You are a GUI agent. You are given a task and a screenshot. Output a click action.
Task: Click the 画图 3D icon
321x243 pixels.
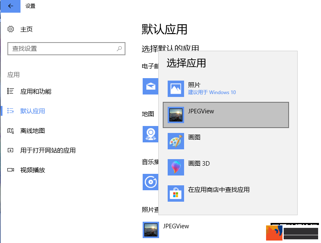coord(175,167)
